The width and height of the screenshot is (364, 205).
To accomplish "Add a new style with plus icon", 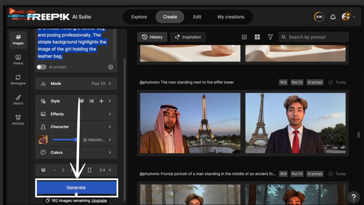I will coord(101,101).
